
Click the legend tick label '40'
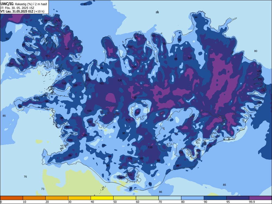click(92, 202)
